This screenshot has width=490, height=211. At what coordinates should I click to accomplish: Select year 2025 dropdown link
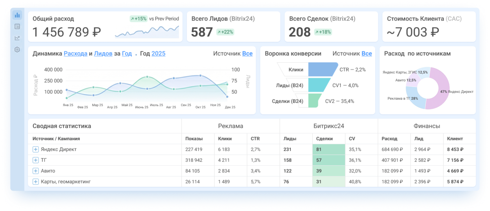pyautogui.click(x=159, y=54)
